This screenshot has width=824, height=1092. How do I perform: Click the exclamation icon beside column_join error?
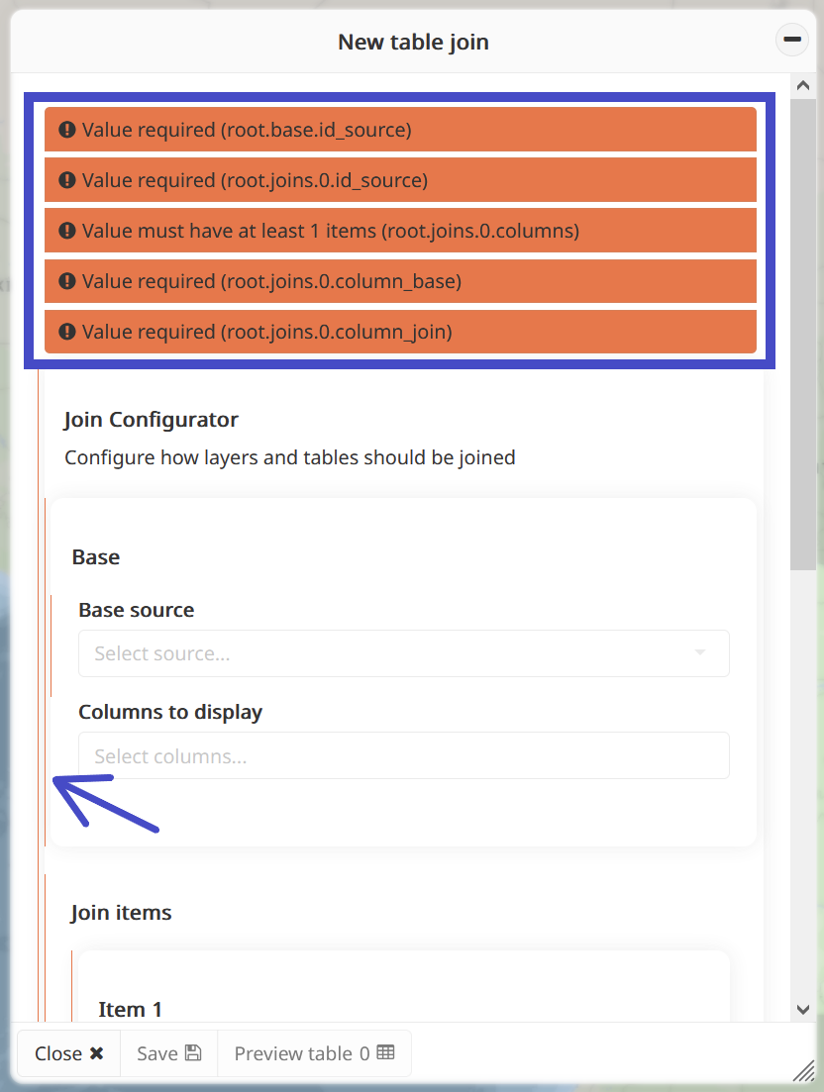coord(67,332)
